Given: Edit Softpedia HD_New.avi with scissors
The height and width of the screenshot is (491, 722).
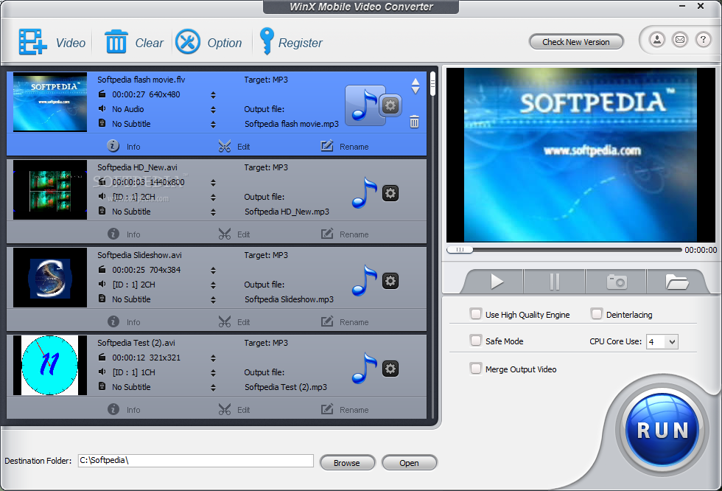Looking at the screenshot, I should [x=234, y=234].
